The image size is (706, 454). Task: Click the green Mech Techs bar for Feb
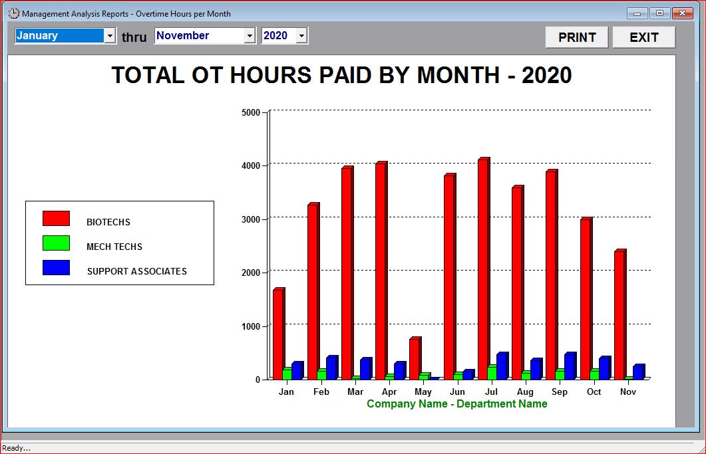point(321,375)
